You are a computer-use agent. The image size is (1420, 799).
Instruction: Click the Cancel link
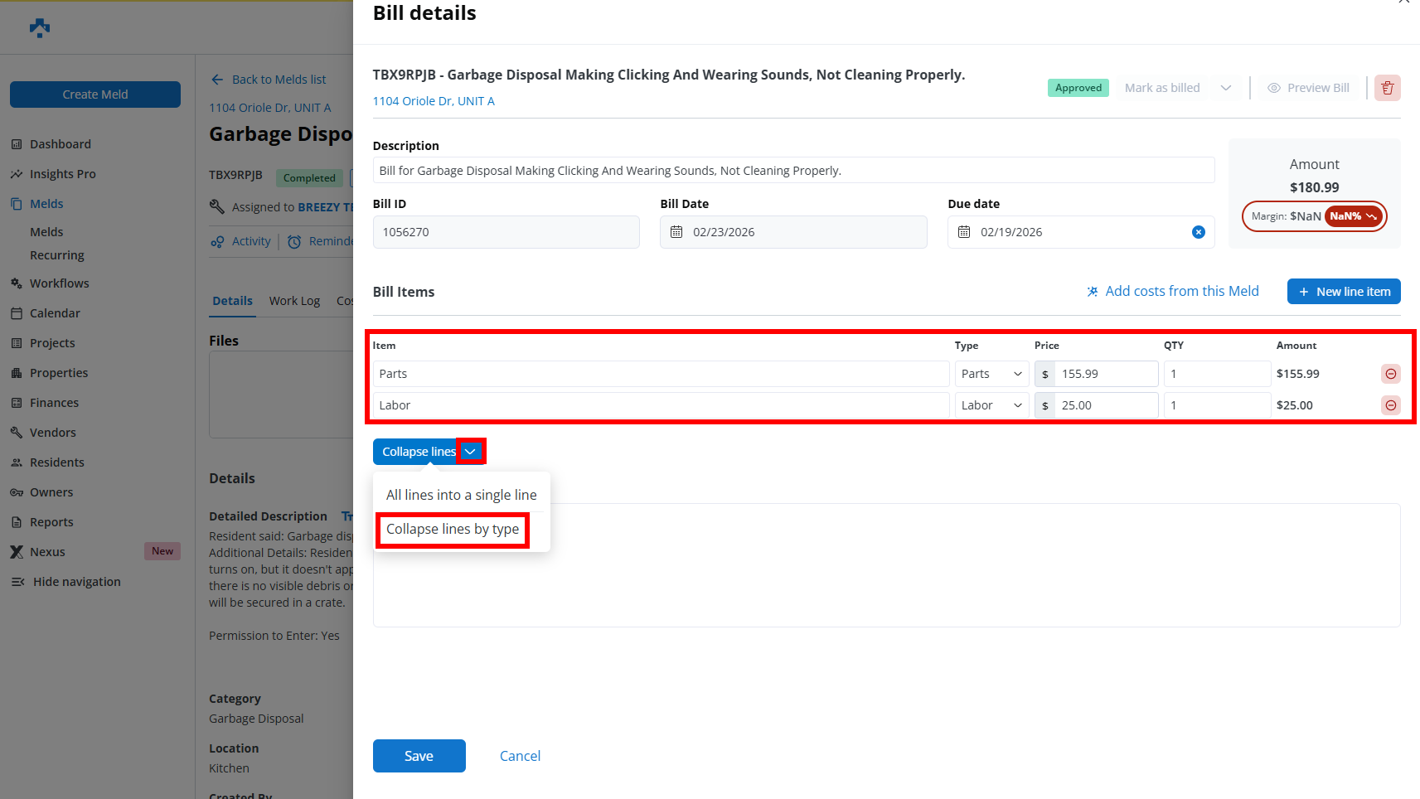coord(520,756)
